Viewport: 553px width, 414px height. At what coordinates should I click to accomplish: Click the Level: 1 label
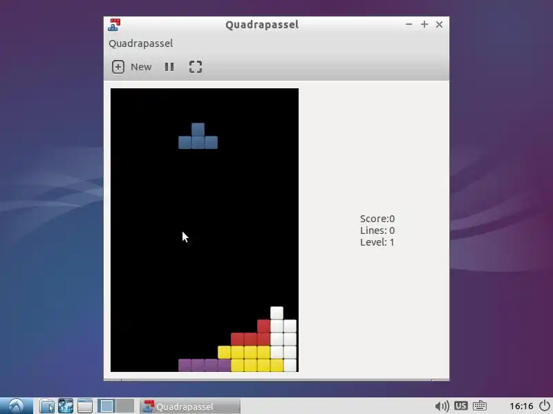pyautogui.click(x=377, y=242)
